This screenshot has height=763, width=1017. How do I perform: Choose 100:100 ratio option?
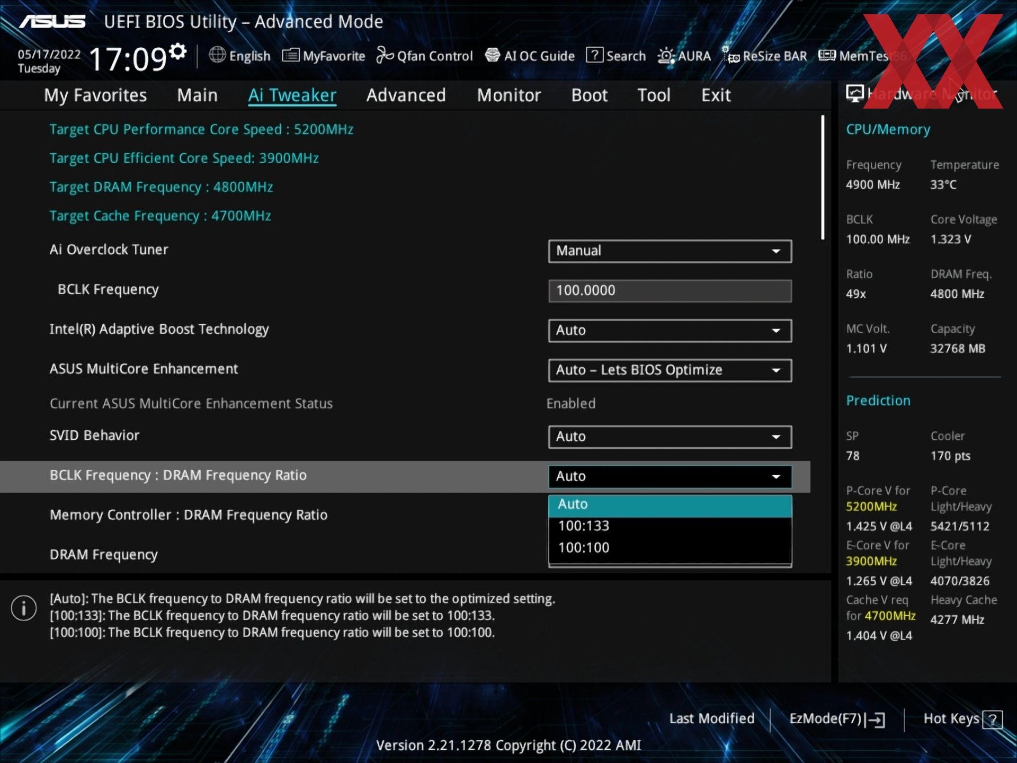tap(584, 548)
